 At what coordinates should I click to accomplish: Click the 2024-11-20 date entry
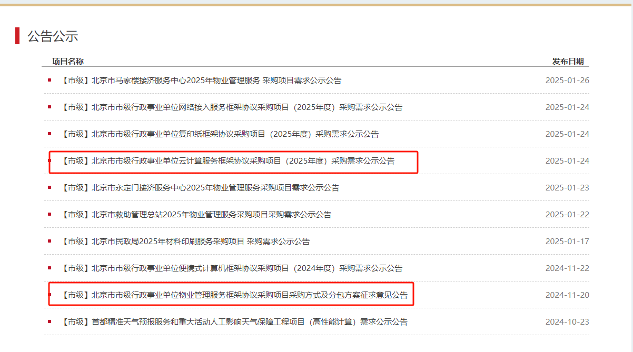pos(567,295)
